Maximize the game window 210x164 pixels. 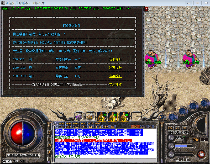point(197,3)
